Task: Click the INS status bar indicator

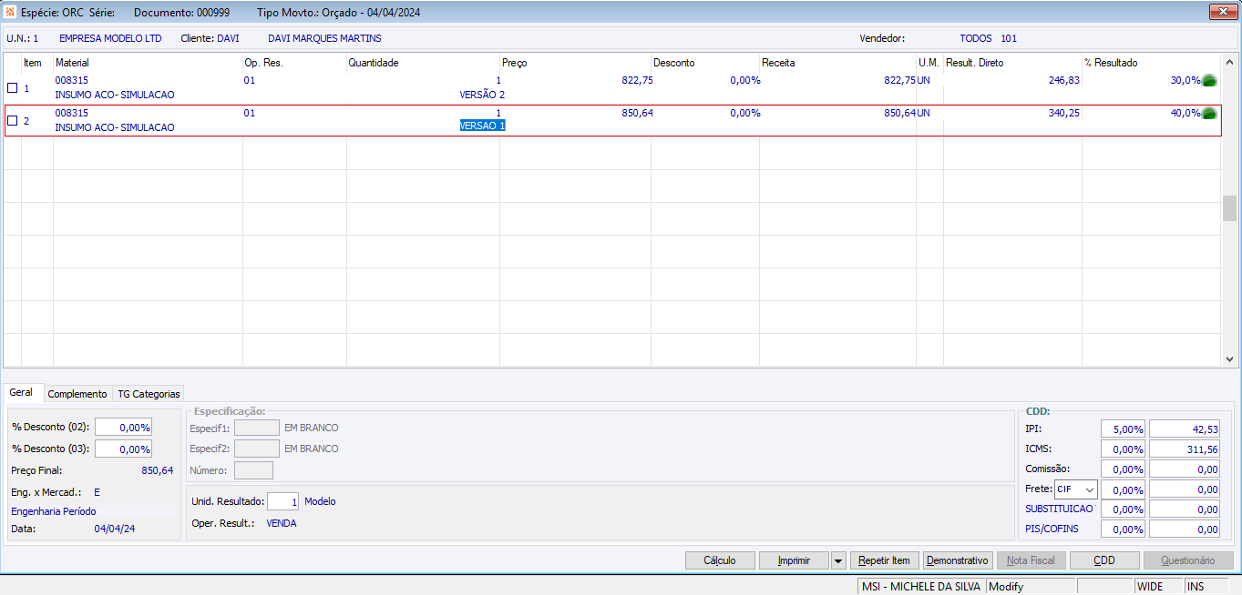Action: [1207, 587]
